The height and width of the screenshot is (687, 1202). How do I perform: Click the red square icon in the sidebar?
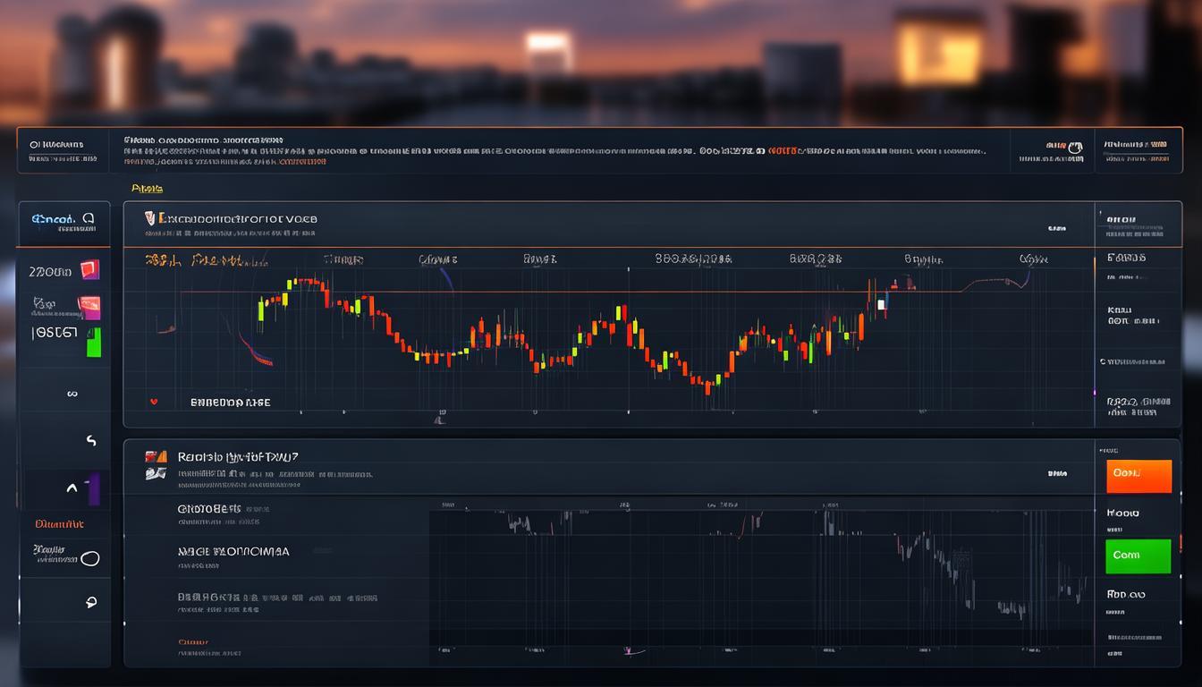click(x=89, y=270)
